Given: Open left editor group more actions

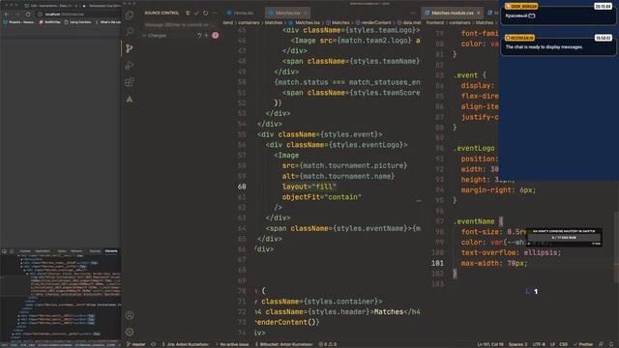Looking at the screenshot, I should [x=413, y=13].
